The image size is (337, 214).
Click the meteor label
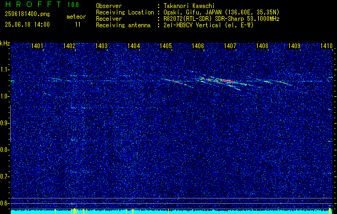tap(76, 17)
